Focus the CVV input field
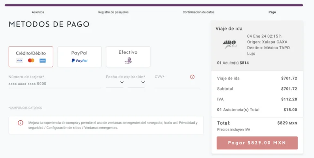 pos(177,84)
